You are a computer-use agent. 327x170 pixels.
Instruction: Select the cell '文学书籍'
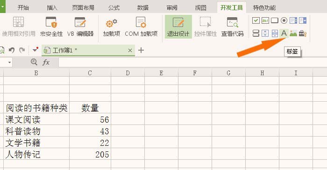click(x=36, y=143)
